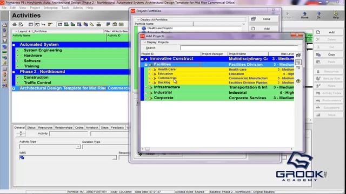The height and width of the screenshot is (194, 346).
Task: Click Close in the Project Portfolios dialog
Action: (x=264, y=19)
